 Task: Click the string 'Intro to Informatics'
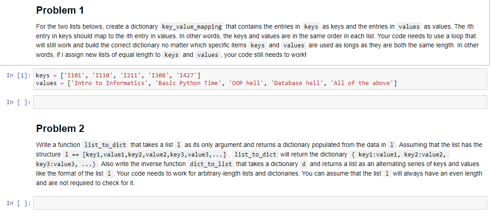pyautogui.click(x=110, y=83)
